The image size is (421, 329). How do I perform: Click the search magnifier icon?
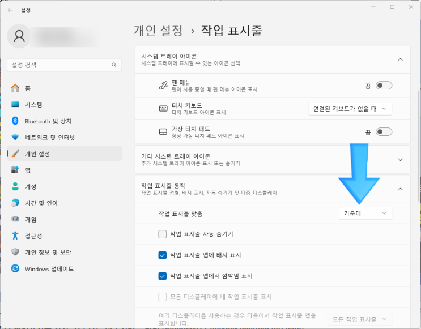tap(114, 65)
